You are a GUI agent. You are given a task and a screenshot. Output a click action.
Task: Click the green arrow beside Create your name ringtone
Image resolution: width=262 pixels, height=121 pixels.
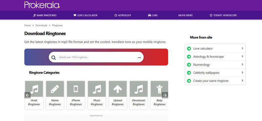pyautogui.click(x=189, y=81)
